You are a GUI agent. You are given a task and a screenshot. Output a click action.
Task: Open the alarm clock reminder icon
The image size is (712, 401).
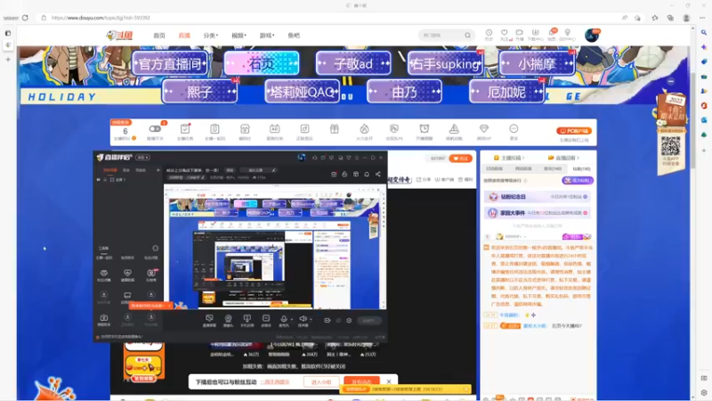(x=425, y=129)
